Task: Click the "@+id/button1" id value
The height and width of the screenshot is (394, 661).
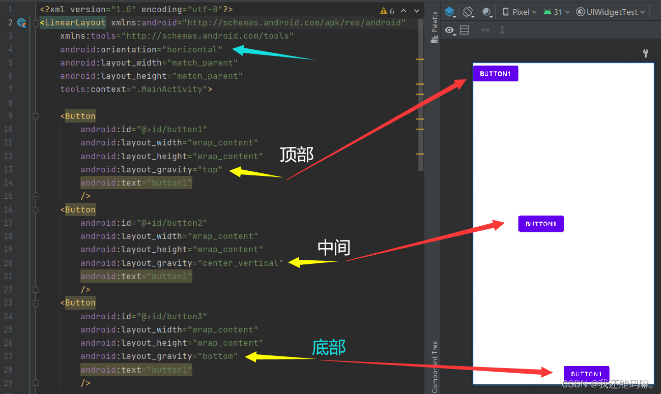Action: click(172, 130)
